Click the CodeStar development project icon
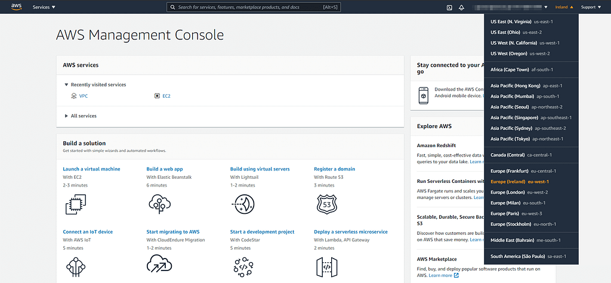The height and width of the screenshot is (283, 611). coord(243,267)
